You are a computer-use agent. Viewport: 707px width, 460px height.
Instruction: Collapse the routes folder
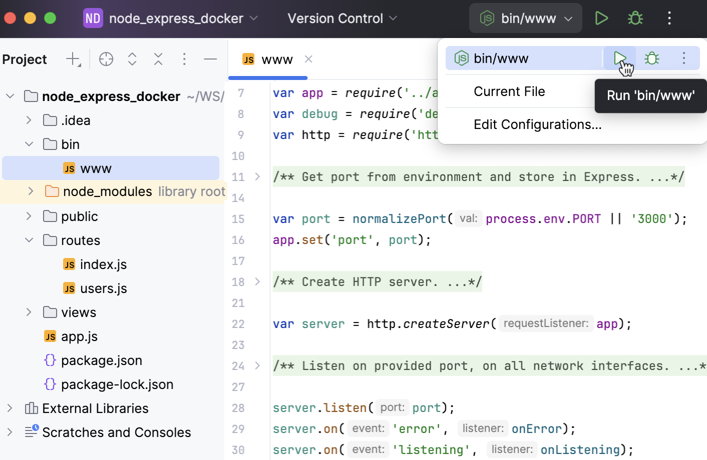(x=29, y=240)
